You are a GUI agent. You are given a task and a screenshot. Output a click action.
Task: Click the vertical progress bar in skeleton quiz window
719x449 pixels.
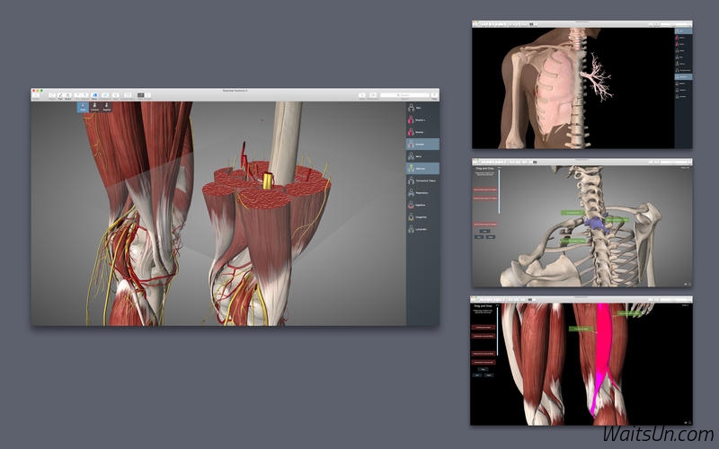coord(499,191)
